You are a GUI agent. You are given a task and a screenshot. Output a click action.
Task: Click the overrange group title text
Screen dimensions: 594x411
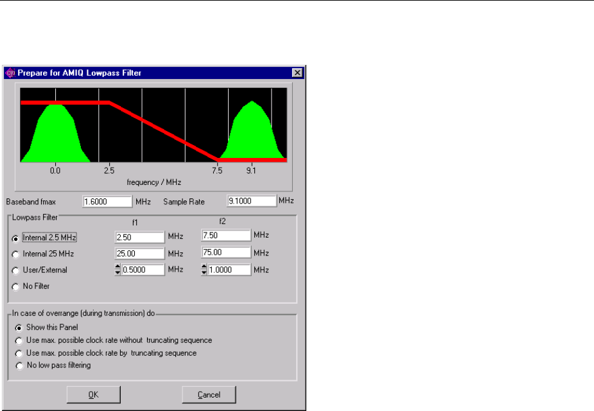click(83, 313)
